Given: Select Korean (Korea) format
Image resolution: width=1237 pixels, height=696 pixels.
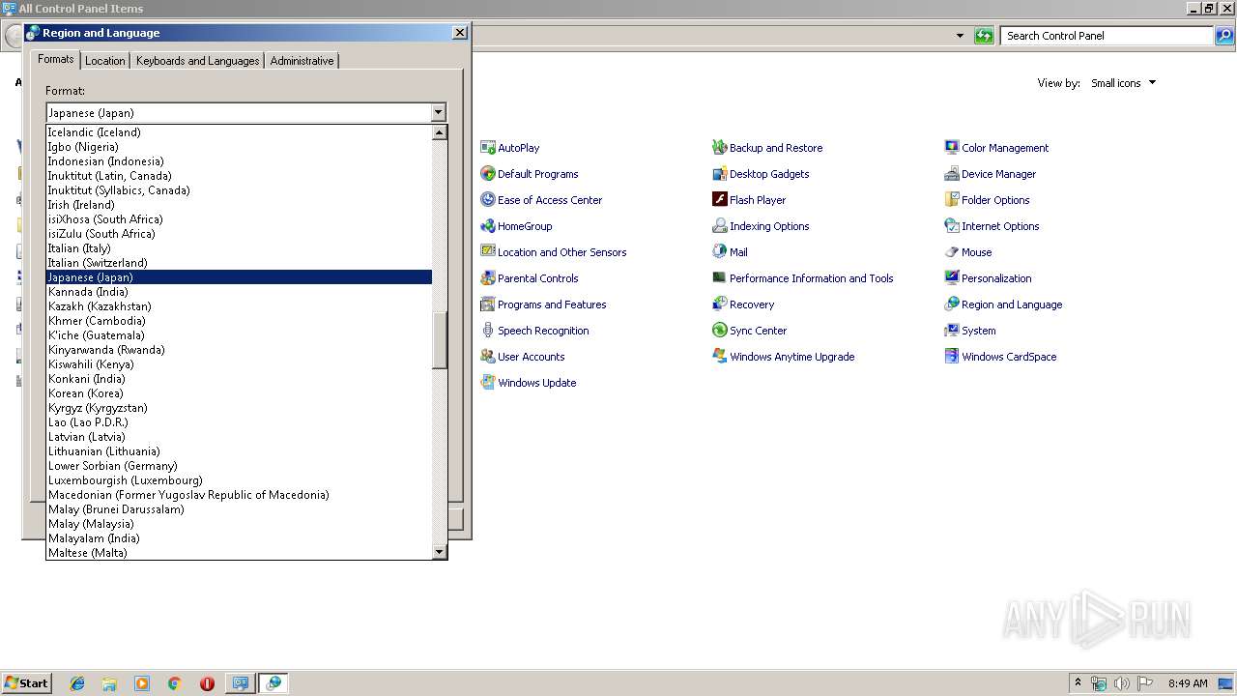Looking at the screenshot, I should [x=240, y=393].
